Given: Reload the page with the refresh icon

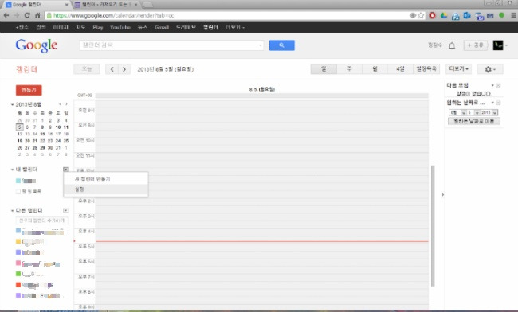Looking at the screenshot, I should click(x=27, y=15).
